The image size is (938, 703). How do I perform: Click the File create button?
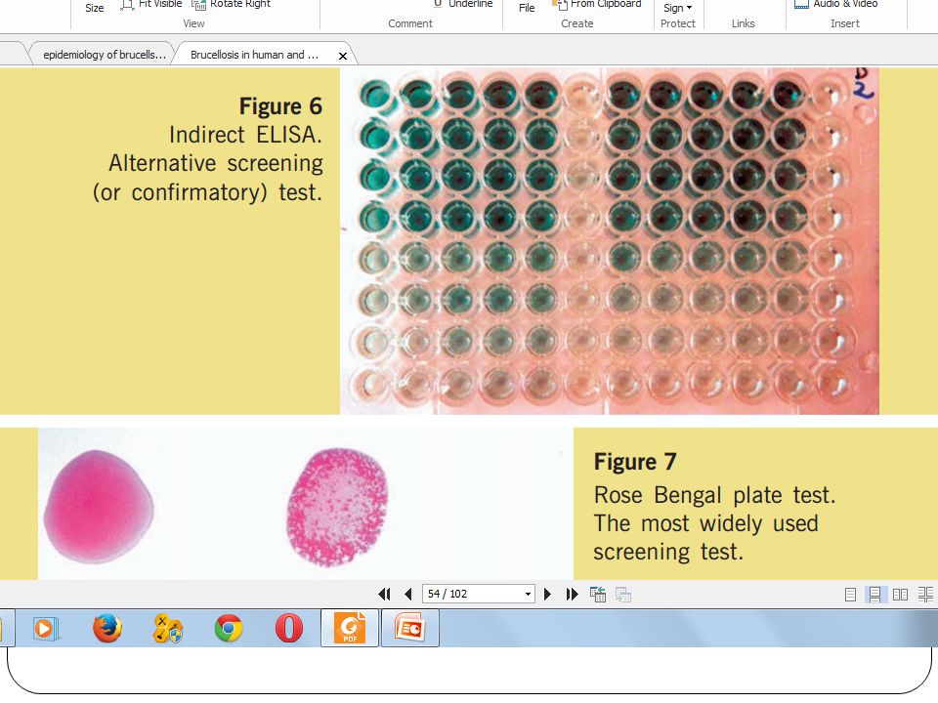pos(527,8)
